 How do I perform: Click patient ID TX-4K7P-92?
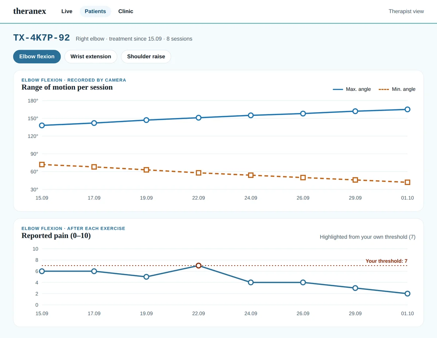tap(42, 38)
